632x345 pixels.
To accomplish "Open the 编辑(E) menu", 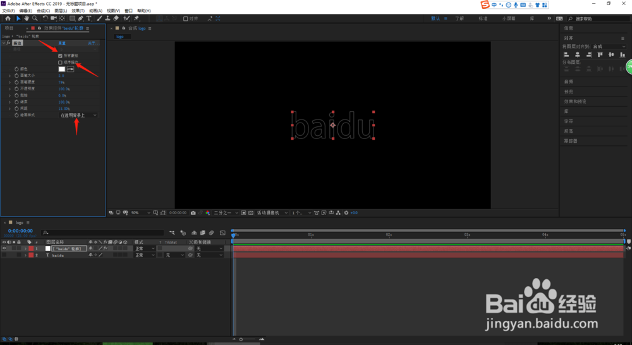I will [26, 11].
